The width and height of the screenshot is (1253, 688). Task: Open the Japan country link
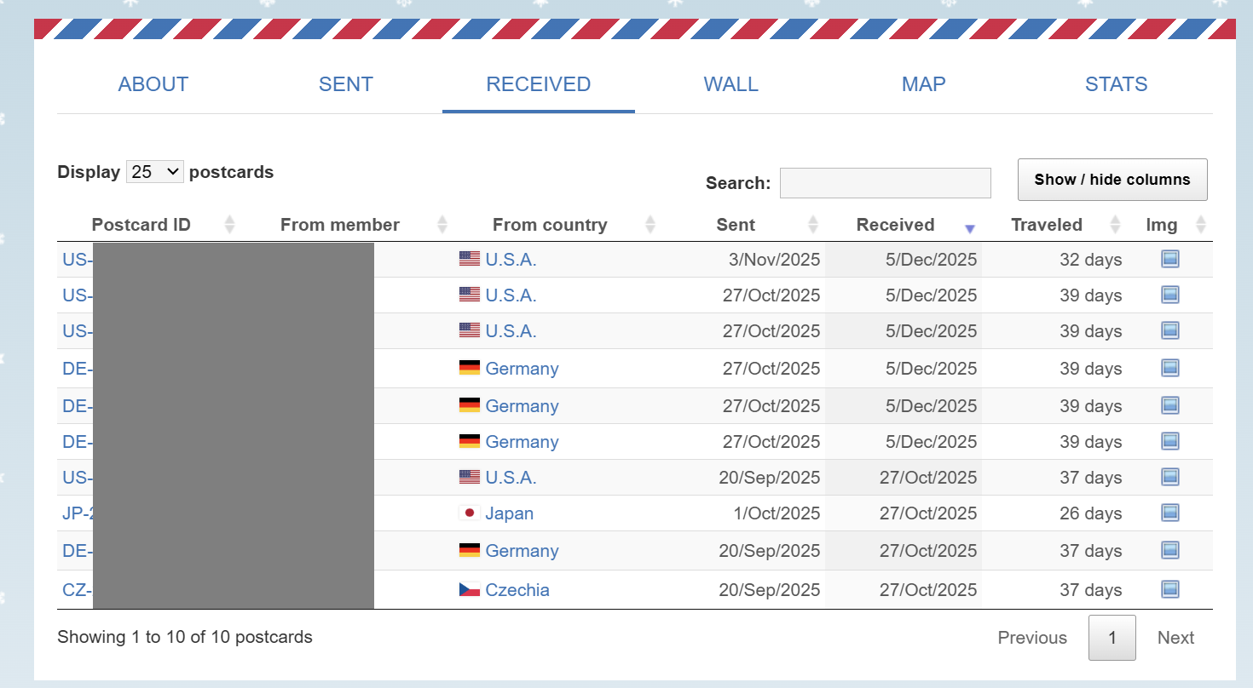tap(509, 513)
